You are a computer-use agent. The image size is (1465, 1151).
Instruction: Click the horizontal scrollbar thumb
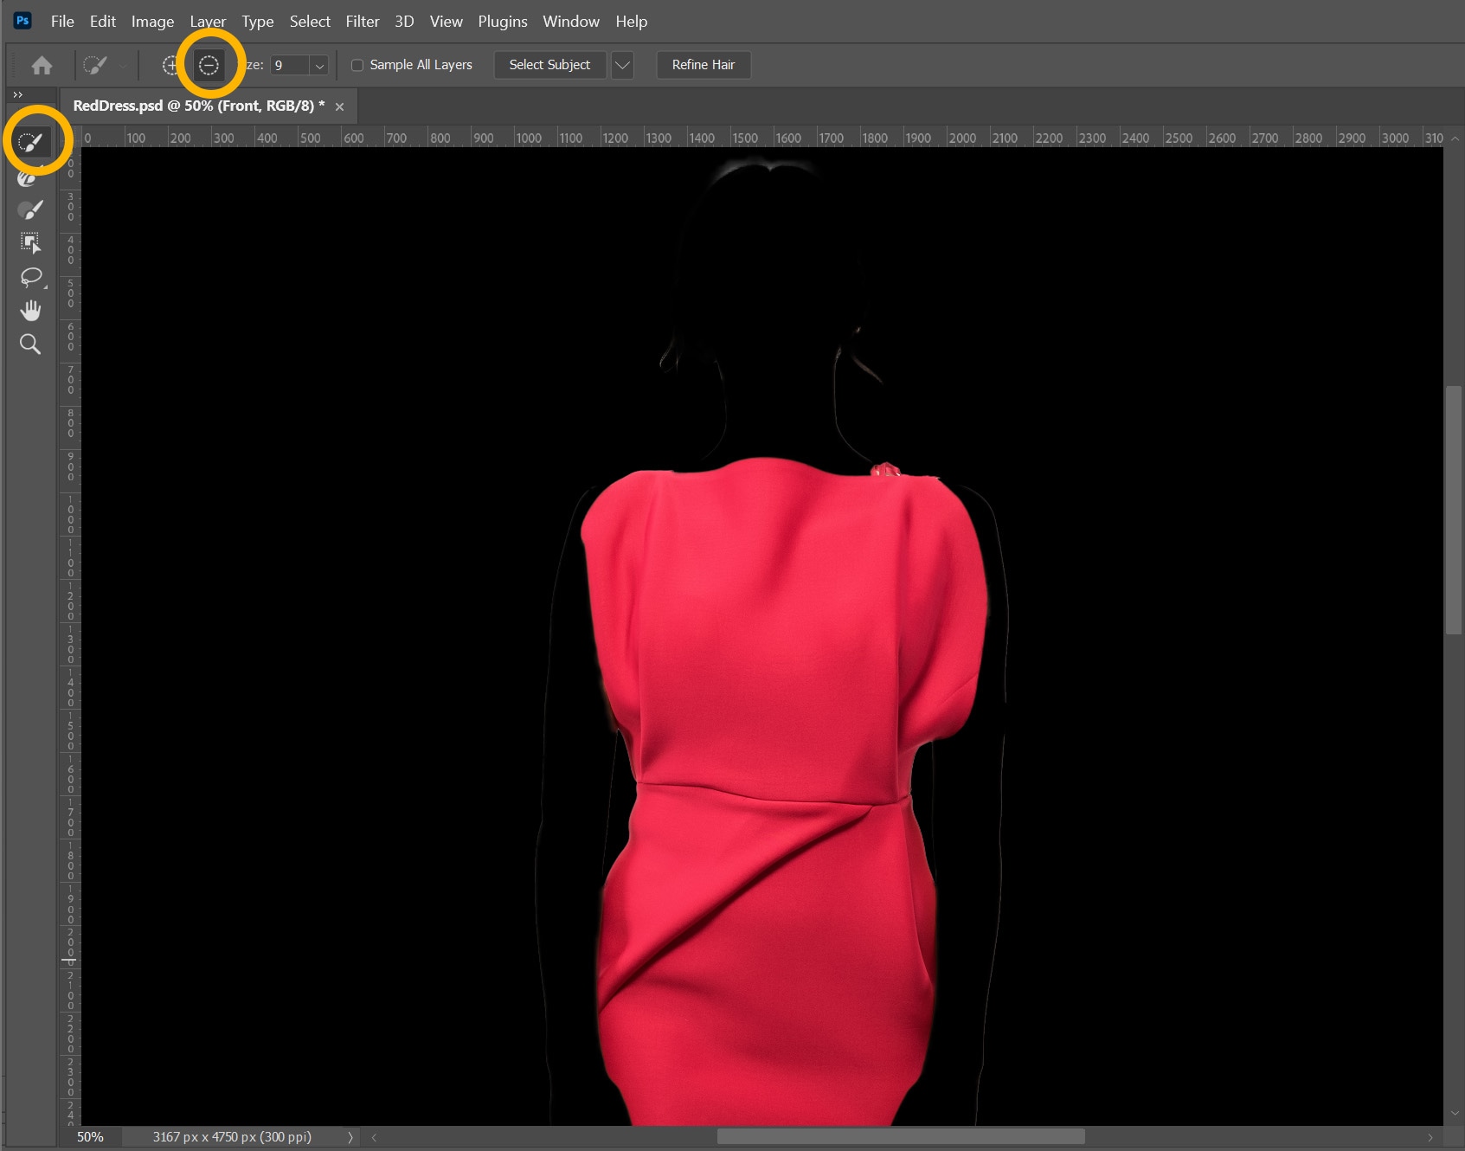pyautogui.click(x=900, y=1136)
